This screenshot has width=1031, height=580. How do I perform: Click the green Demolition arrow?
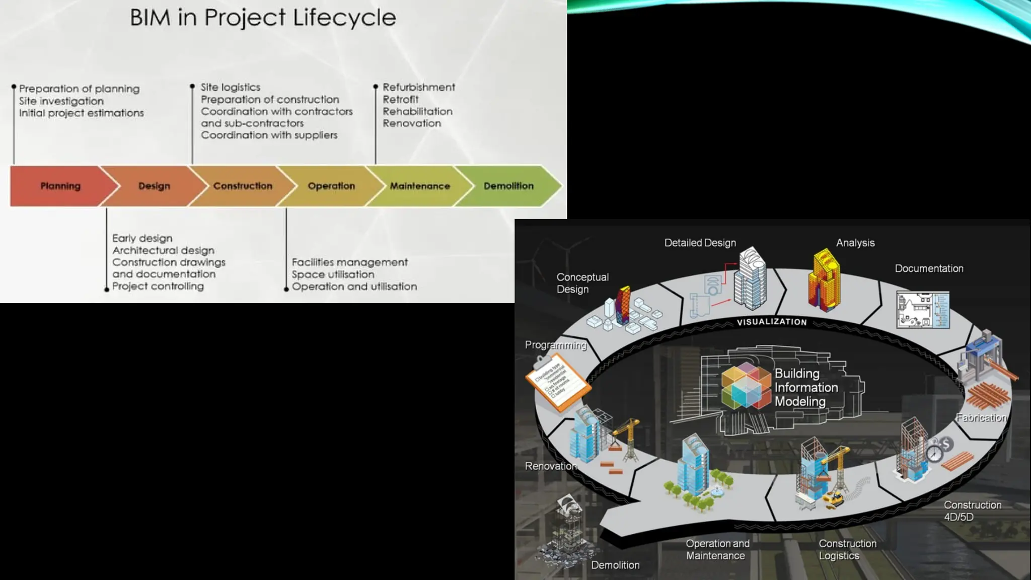[x=508, y=186]
